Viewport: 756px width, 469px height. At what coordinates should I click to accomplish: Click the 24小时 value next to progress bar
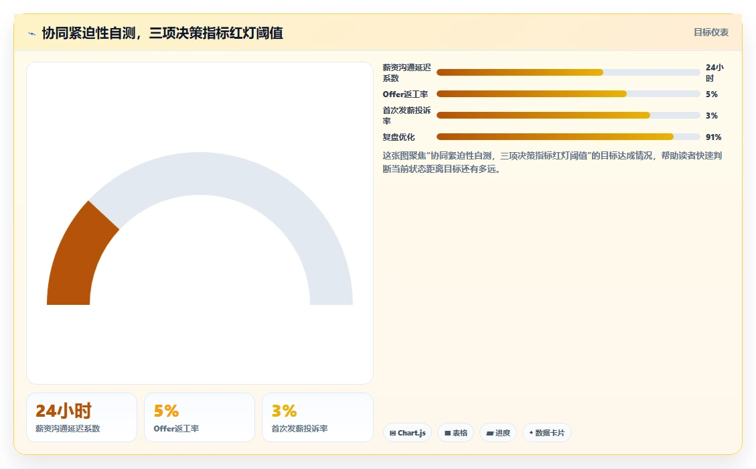point(714,73)
